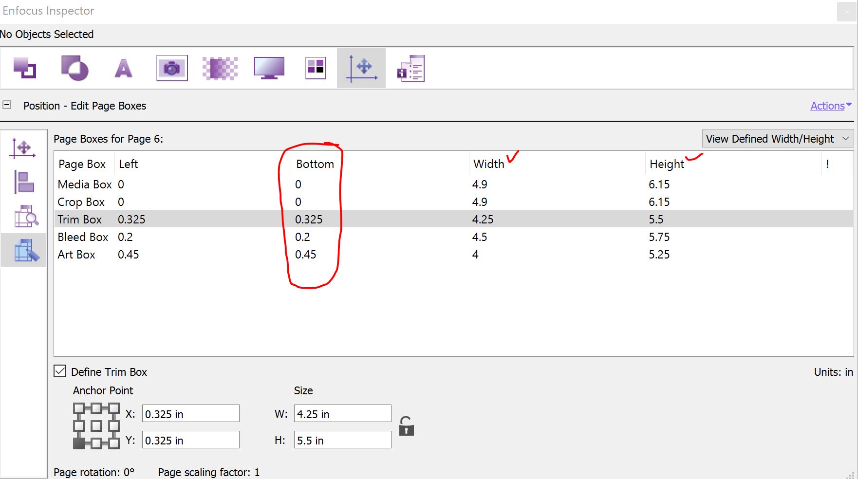
Task: Open the Prepress checkered pattern icon
Action: [220, 68]
